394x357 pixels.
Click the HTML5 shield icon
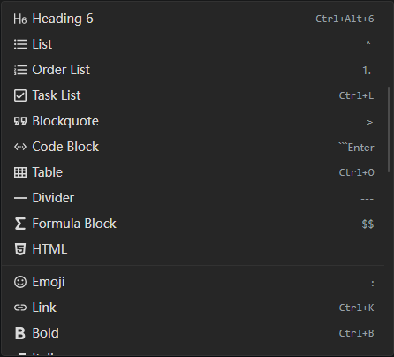pos(20,249)
